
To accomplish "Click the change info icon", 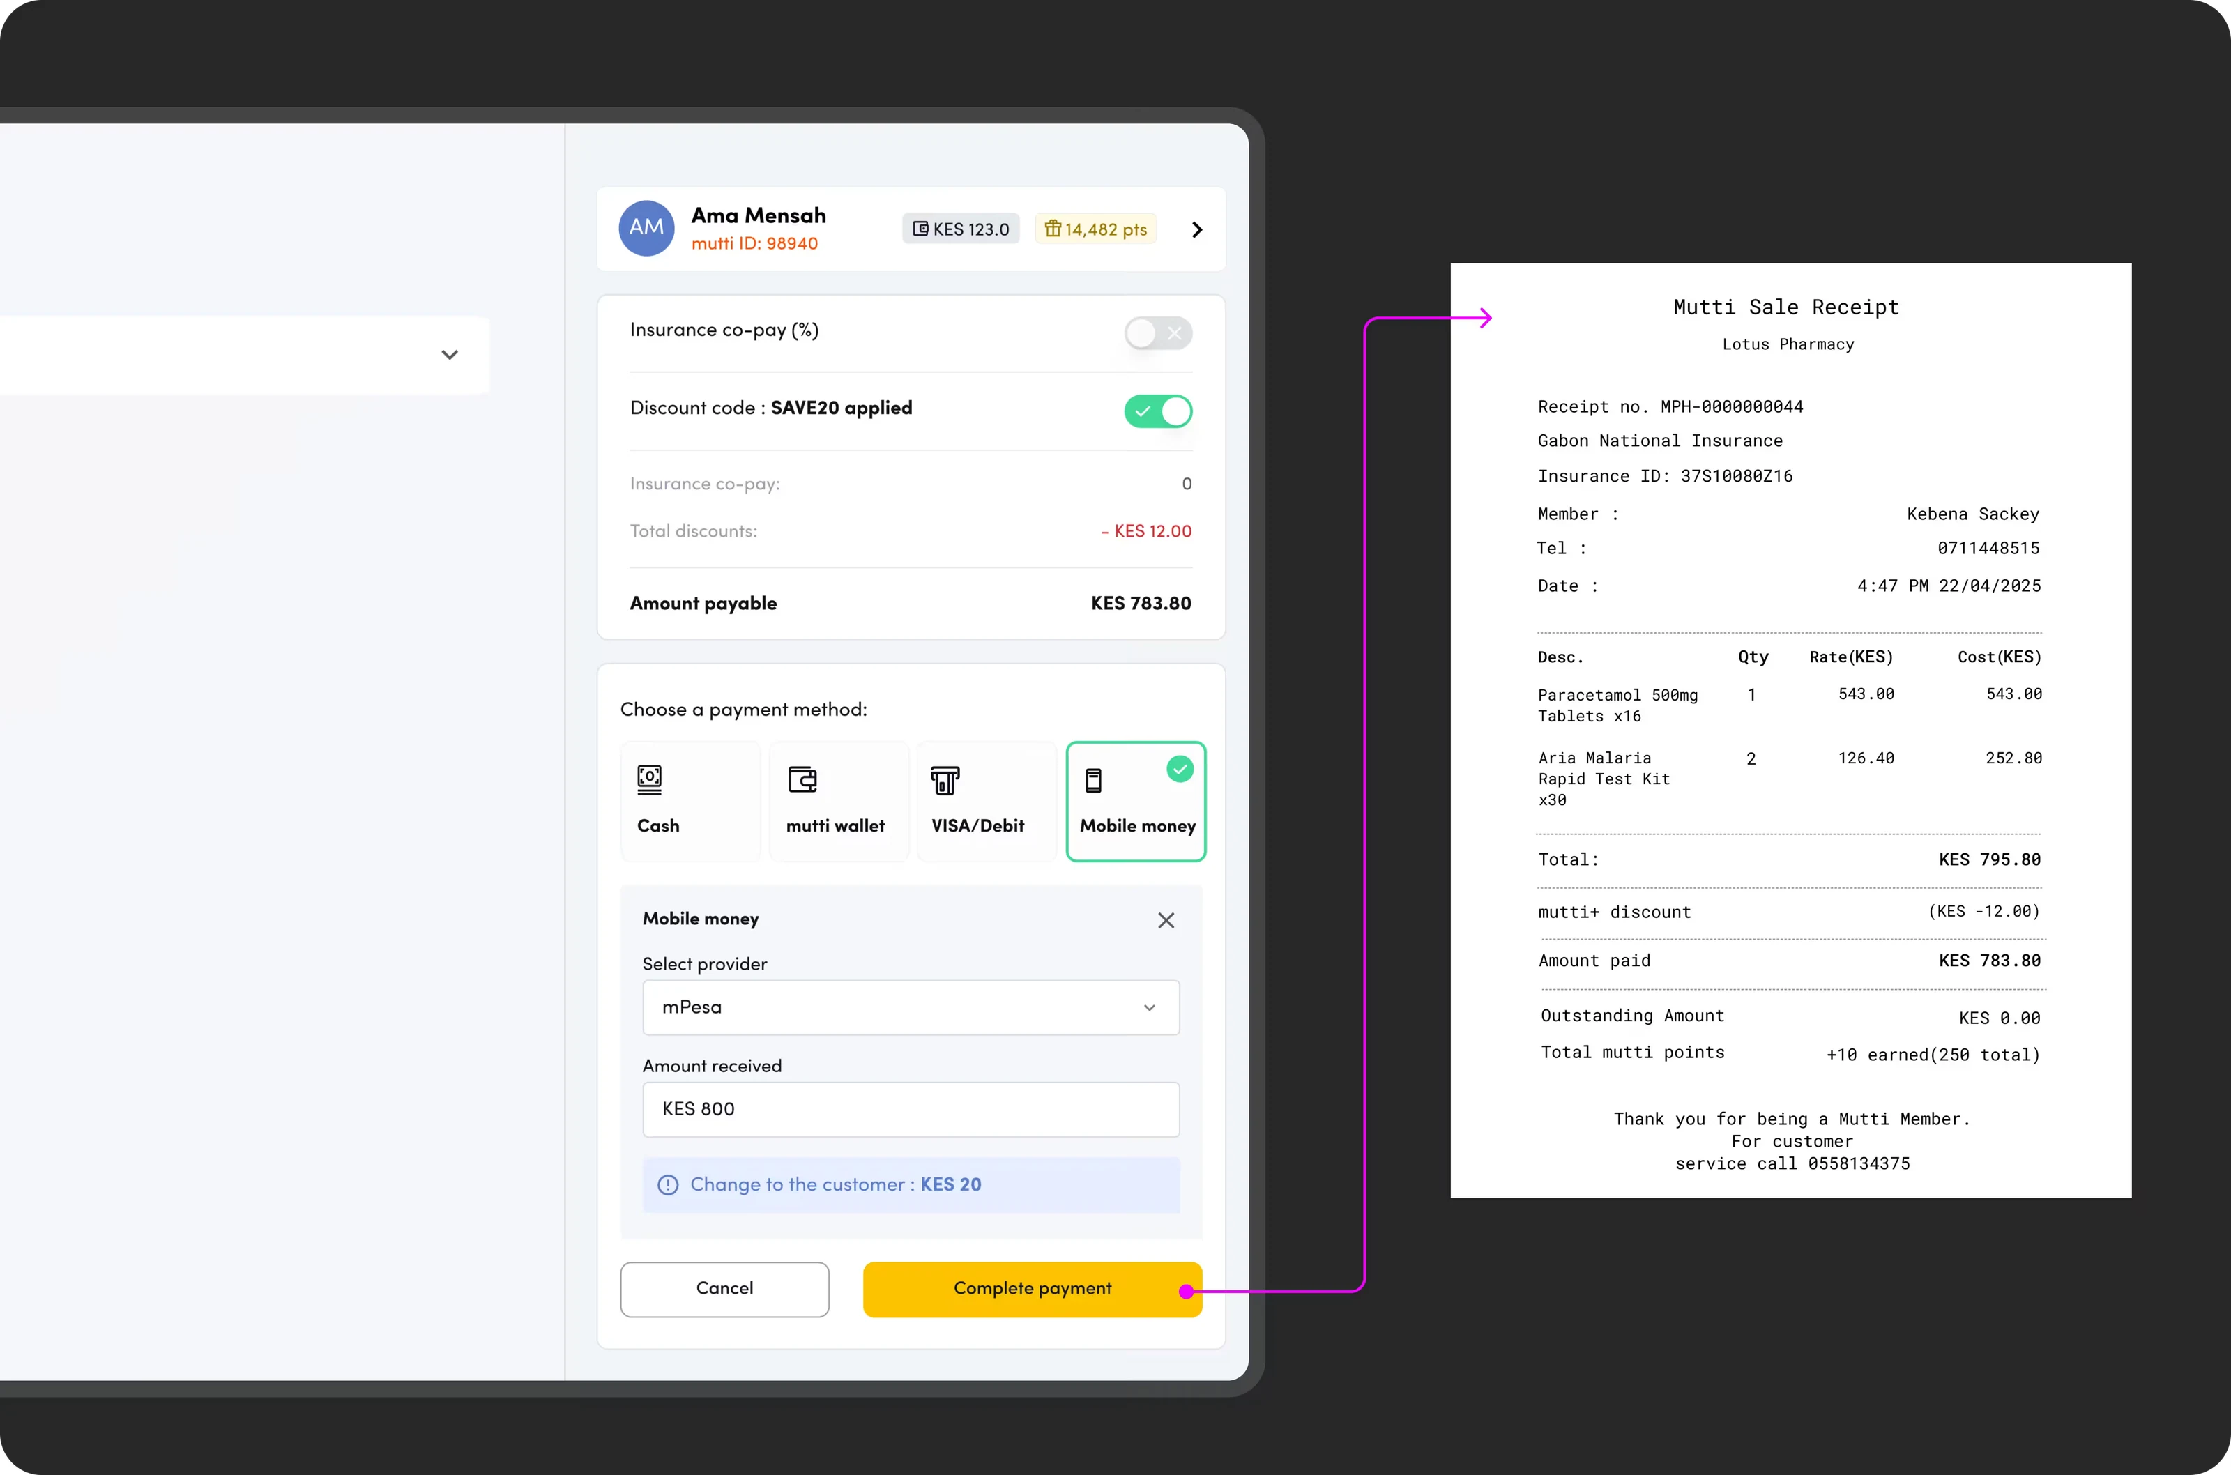I will pos(668,1184).
